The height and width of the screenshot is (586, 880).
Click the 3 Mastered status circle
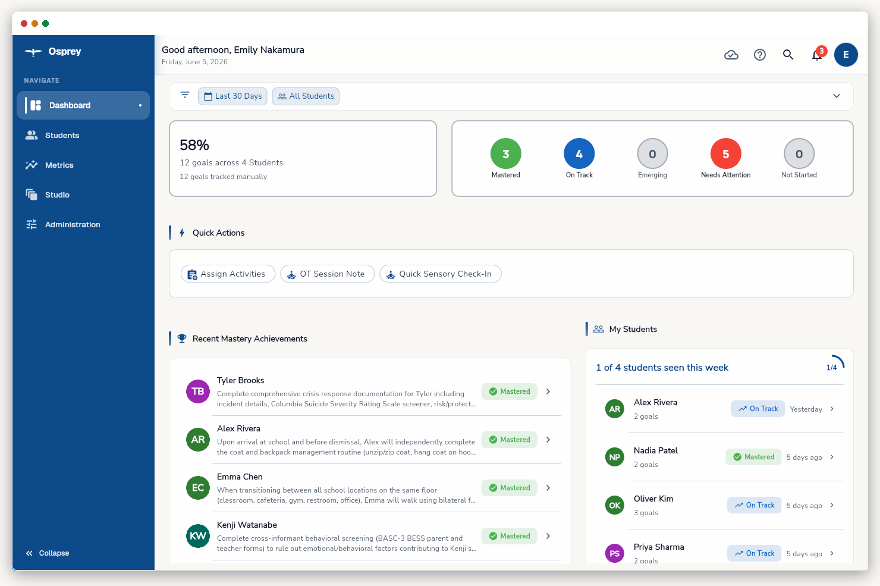[506, 154]
